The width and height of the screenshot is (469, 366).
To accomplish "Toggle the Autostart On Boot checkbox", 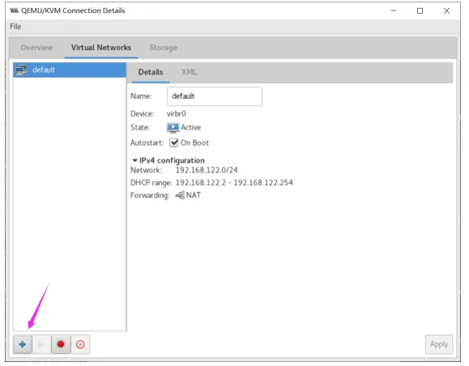I will click(174, 143).
